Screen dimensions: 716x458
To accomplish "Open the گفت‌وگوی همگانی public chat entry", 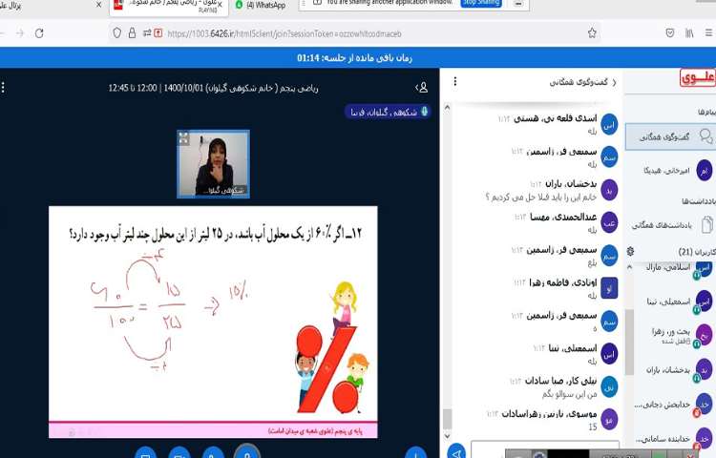I will pyautogui.click(x=670, y=136).
